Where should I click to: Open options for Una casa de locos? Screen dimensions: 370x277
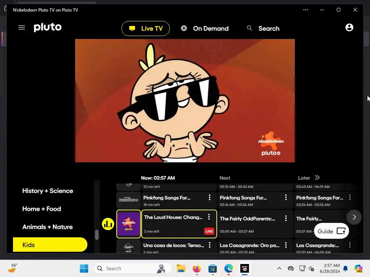point(210,245)
